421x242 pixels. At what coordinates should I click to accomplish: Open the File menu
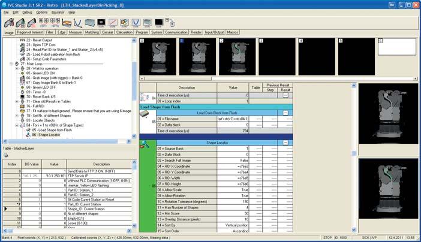click(6, 13)
